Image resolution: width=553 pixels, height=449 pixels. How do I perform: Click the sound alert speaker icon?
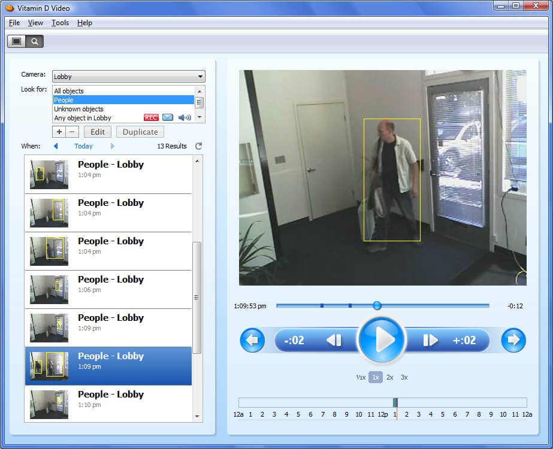click(185, 118)
